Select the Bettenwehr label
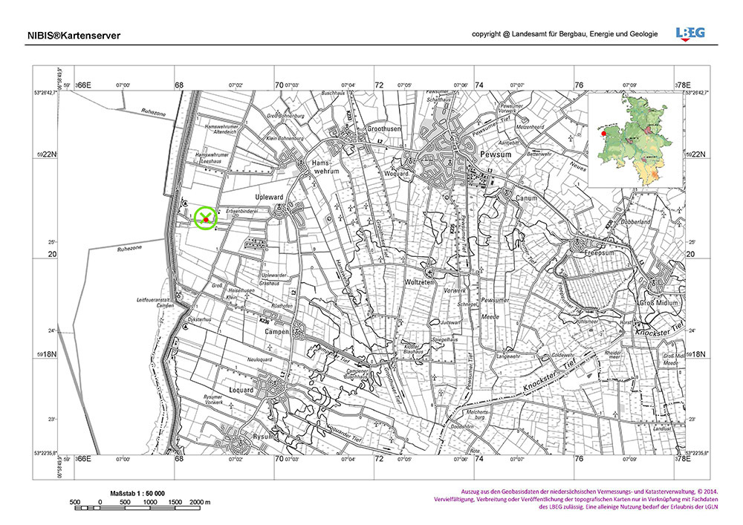The image size is (743, 525). 539,154
